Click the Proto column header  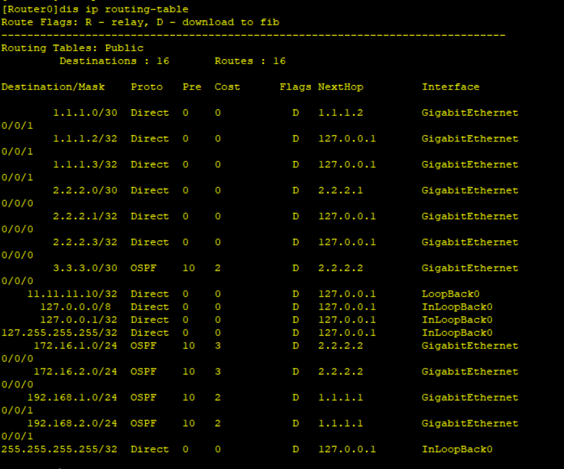[146, 87]
